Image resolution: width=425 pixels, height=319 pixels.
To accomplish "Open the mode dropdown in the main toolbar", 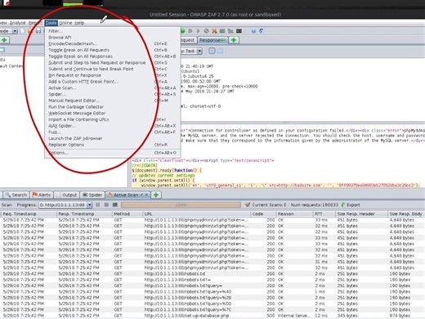I will click(15, 31).
